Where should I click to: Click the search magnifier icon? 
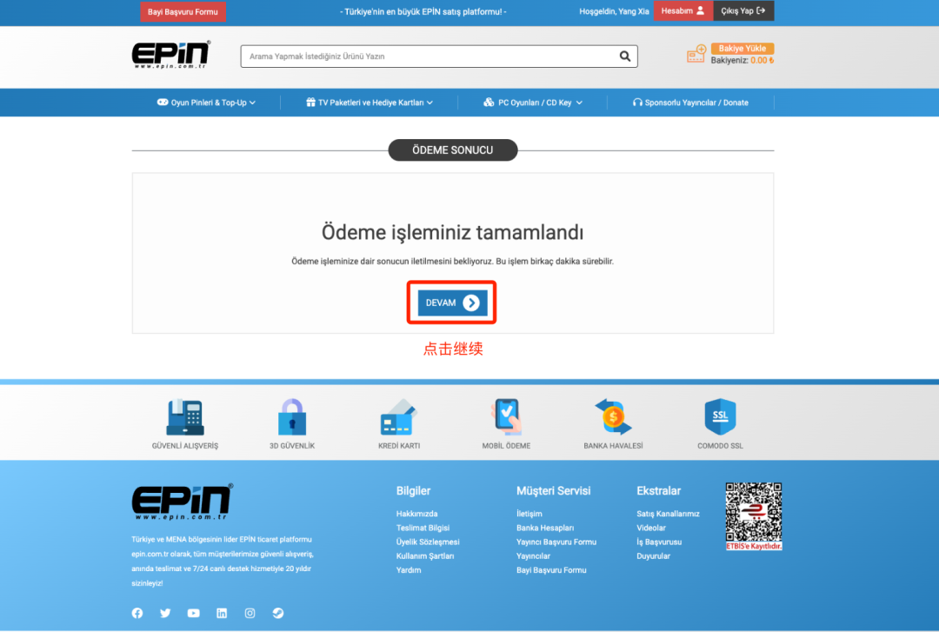pyautogui.click(x=624, y=57)
